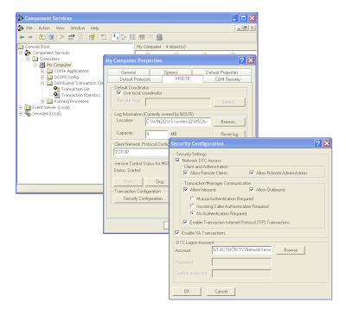Click the Help question-mark toolbar icon
Viewport: 346px width, 315px height.
pyautogui.click(x=92, y=37)
